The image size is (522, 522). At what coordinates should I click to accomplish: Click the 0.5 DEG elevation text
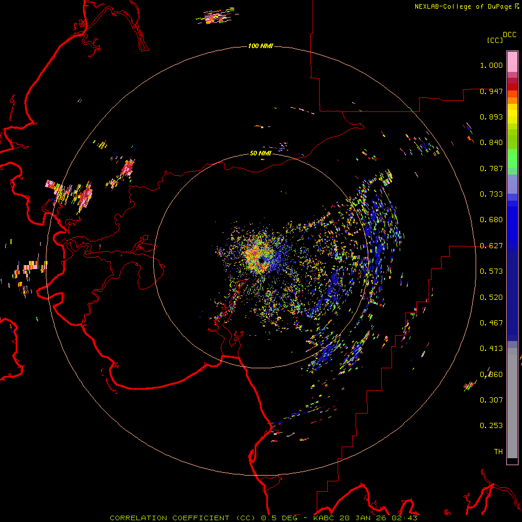[x=278, y=518]
